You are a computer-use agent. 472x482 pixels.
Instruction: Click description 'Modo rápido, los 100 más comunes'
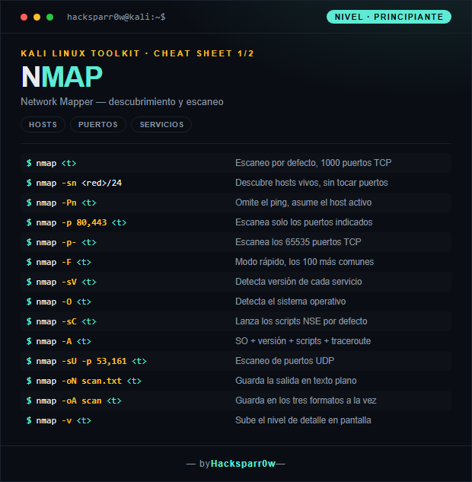305,262
